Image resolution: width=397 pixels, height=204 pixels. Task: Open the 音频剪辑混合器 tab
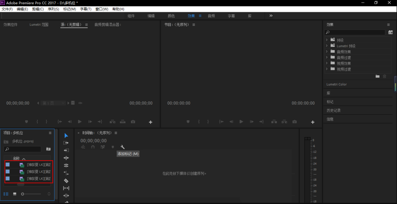[108, 25]
